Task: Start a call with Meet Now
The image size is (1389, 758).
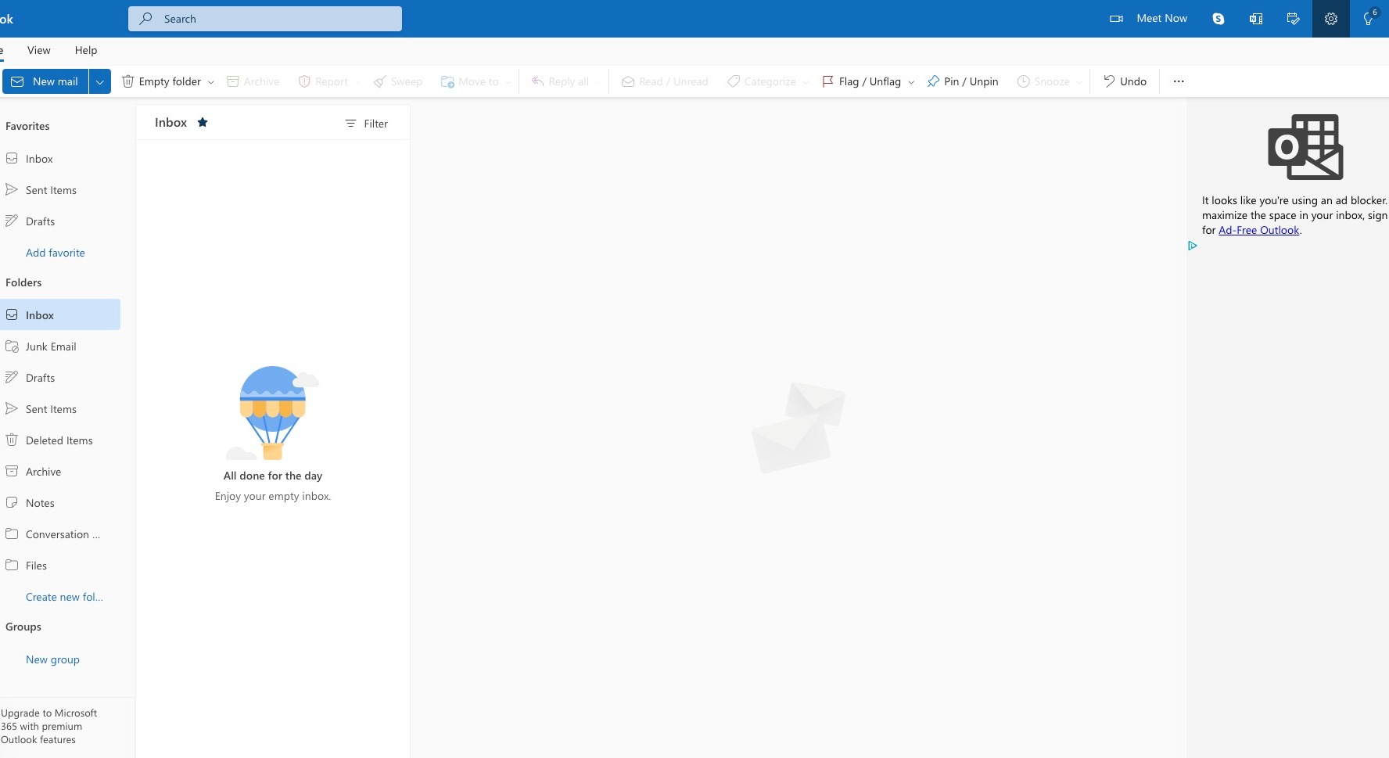Action: [1148, 19]
